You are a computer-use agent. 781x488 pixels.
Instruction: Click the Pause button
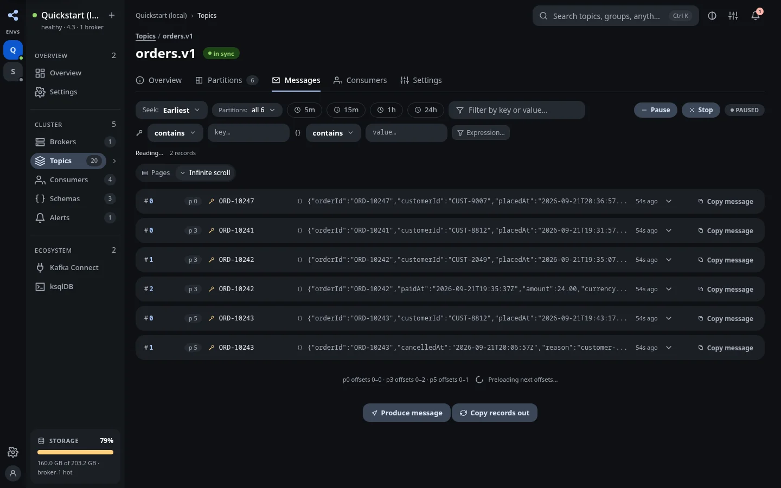(x=656, y=110)
